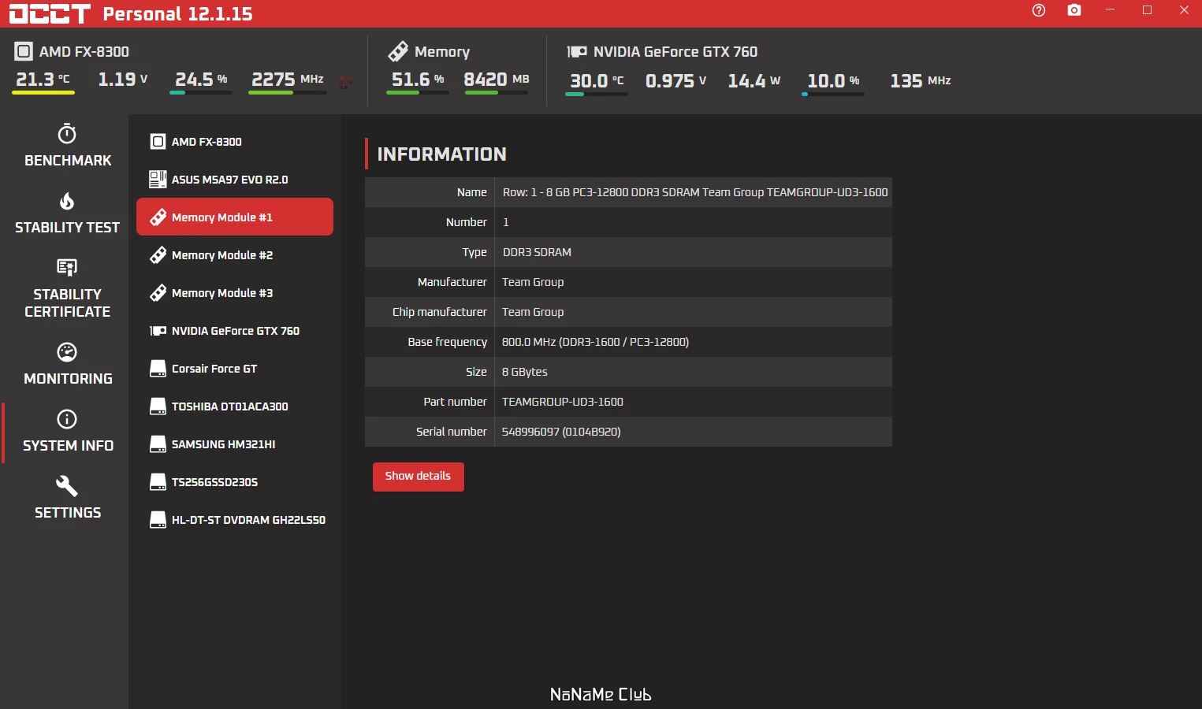
Task: Open the Stability Certificate icon
Action: 67,268
